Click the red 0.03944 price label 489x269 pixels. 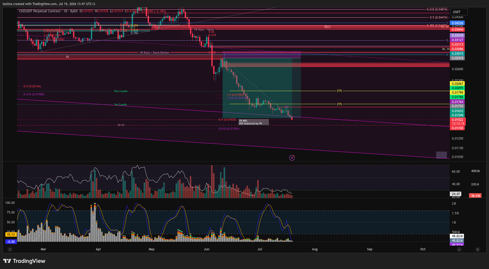click(457, 30)
